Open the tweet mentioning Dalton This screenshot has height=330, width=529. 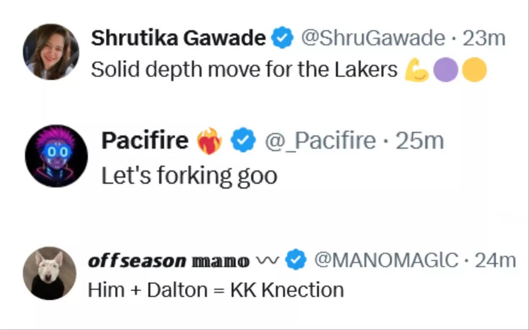tap(216, 289)
